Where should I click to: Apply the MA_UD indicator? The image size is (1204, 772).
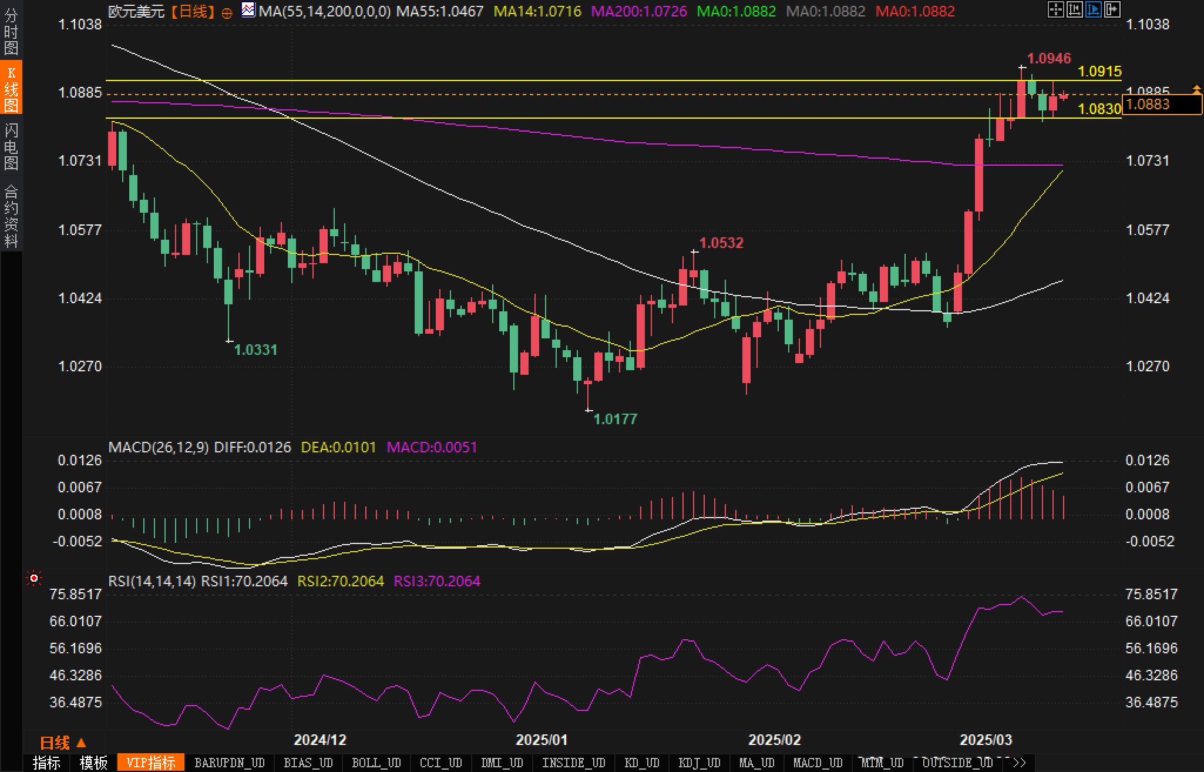click(x=757, y=763)
